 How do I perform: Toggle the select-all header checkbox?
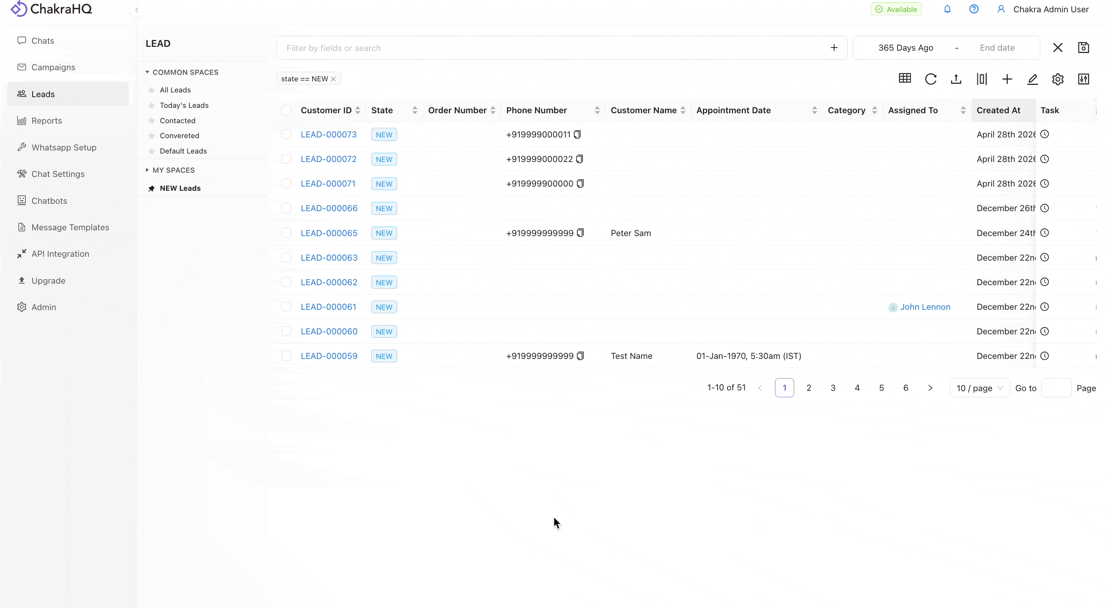tap(286, 110)
